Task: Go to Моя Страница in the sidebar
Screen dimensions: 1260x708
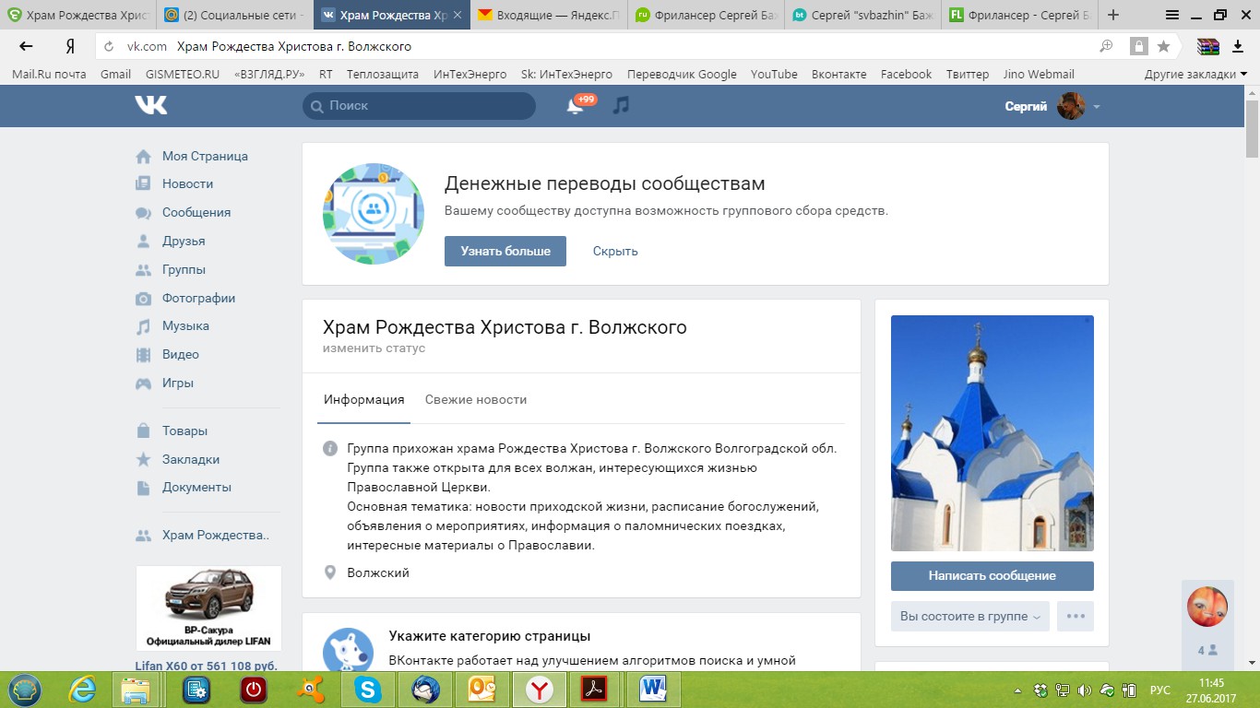Action: [205, 156]
